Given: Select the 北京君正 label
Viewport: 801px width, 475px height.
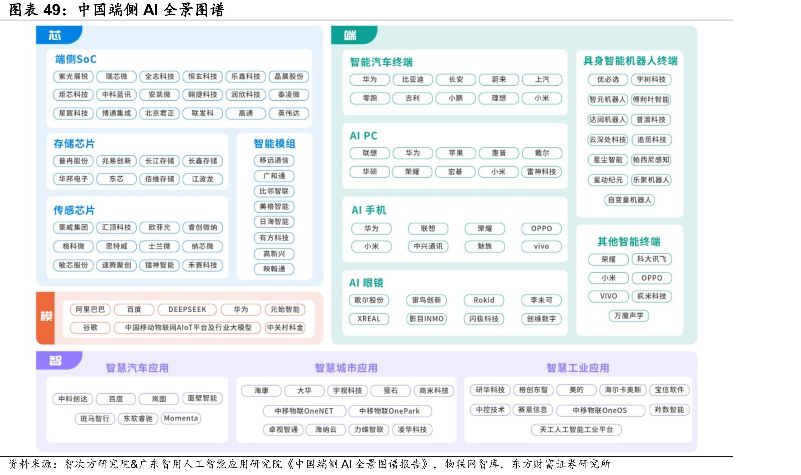Looking at the screenshot, I should (x=159, y=113).
